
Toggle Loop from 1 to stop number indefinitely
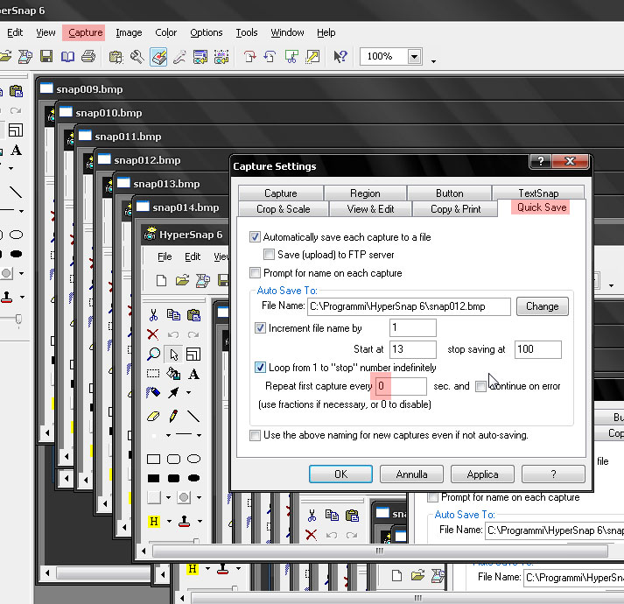[x=260, y=367]
